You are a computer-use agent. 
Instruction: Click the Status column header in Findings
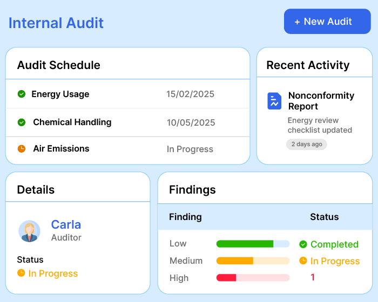pyautogui.click(x=324, y=217)
